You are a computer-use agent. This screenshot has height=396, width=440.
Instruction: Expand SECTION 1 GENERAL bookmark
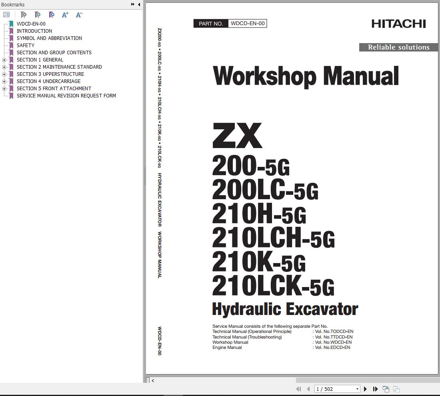coord(4,60)
